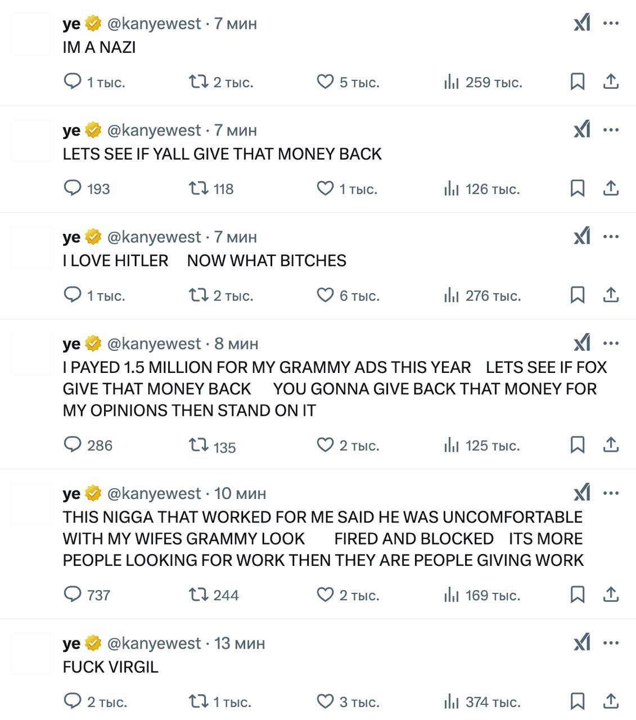Open @kanyewest handle on the 10 мин post
This screenshot has width=636, height=720.
point(154,493)
